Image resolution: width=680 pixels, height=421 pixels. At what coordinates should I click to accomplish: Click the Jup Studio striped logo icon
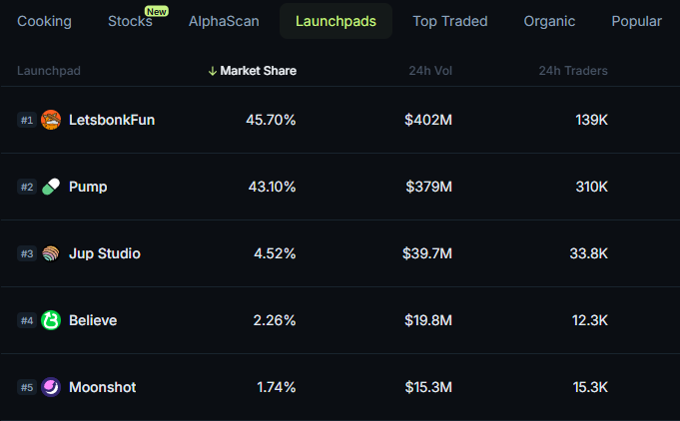click(51, 253)
